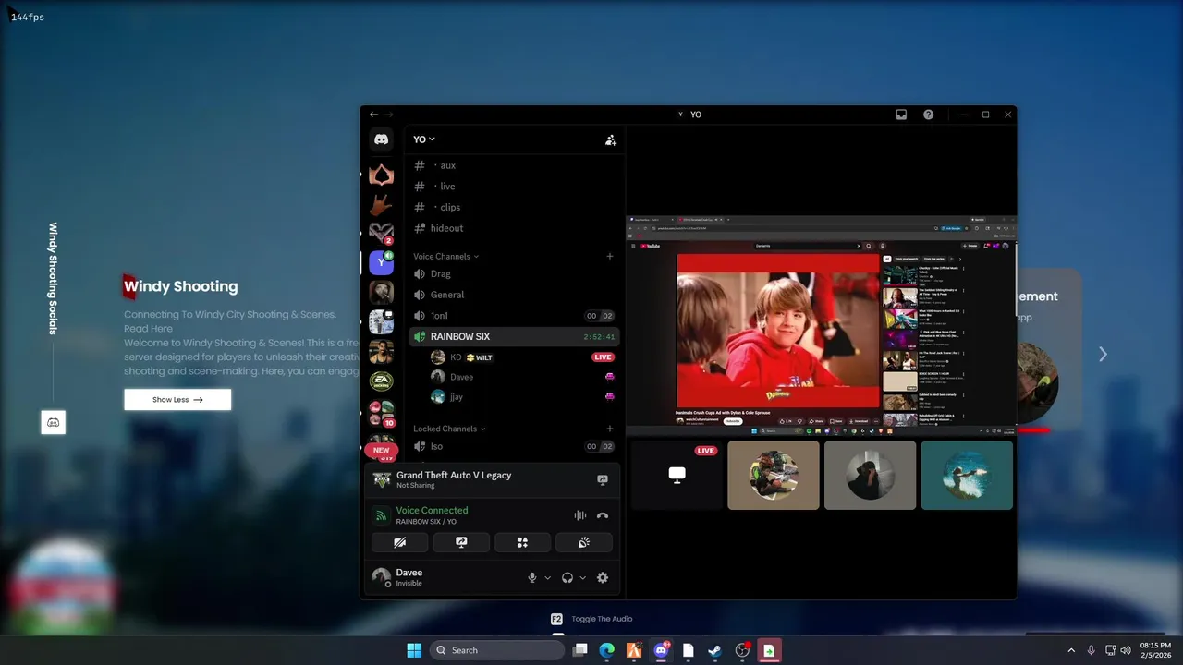Select the YO server icon in sidebar
The width and height of the screenshot is (1183, 665).
coord(381,262)
